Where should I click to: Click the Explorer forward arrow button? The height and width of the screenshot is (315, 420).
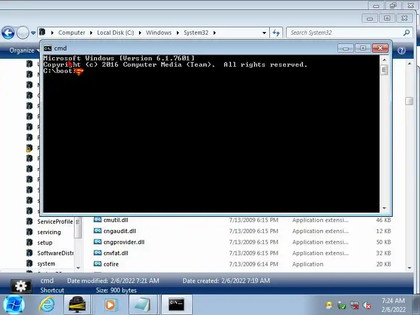(x=23, y=33)
